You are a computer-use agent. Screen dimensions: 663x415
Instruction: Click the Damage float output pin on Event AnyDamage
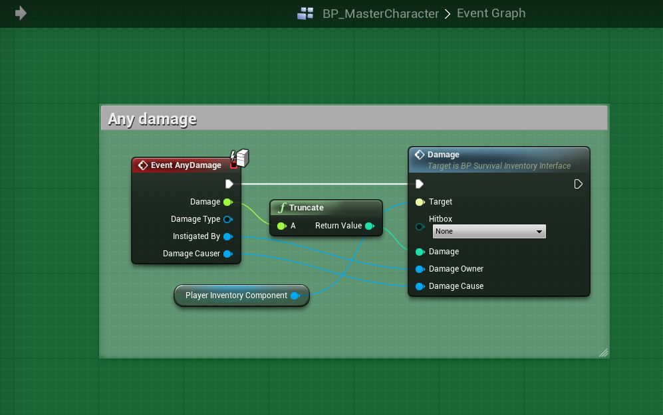tap(227, 202)
